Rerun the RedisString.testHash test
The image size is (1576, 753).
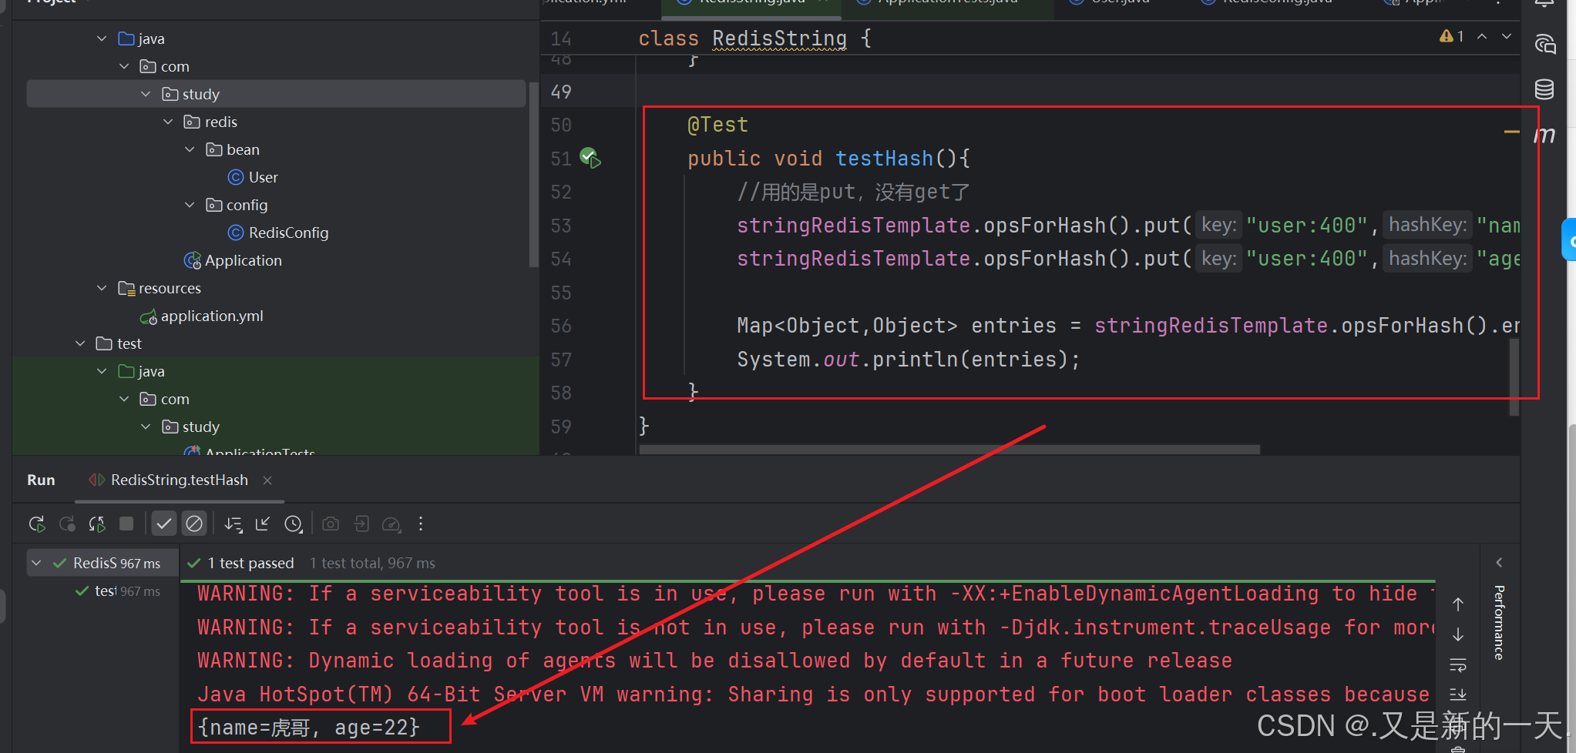pos(36,524)
